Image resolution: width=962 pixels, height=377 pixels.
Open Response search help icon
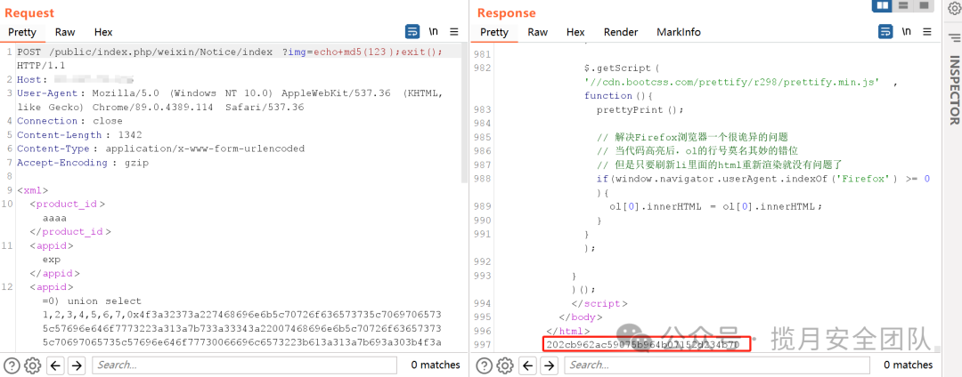tap(484, 365)
